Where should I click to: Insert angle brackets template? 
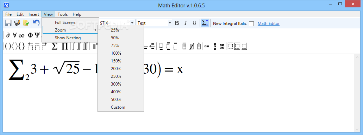coord(14,46)
